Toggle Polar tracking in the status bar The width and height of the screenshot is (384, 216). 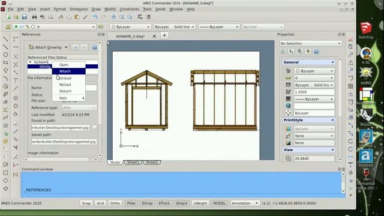coord(131,203)
